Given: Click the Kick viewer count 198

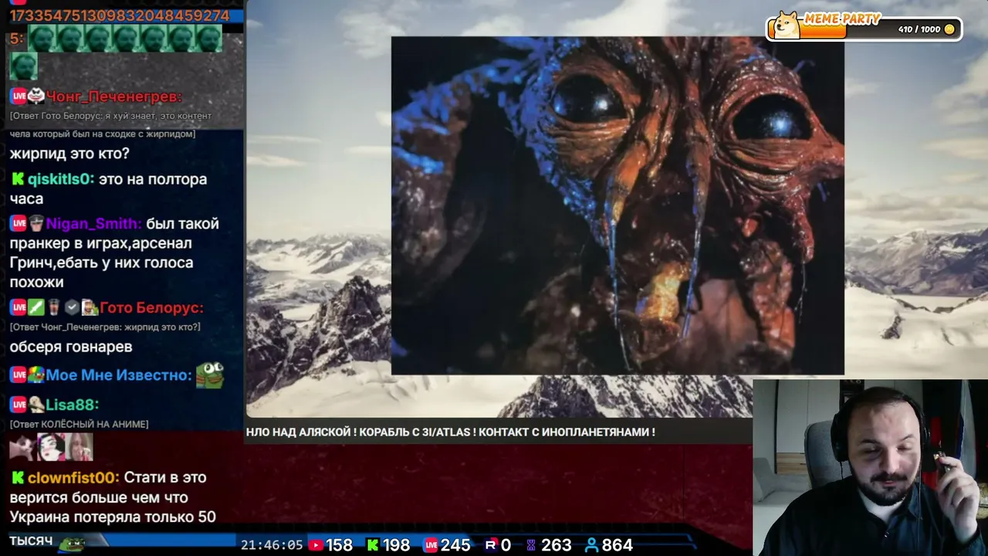Looking at the screenshot, I should pyautogui.click(x=396, y=545).
